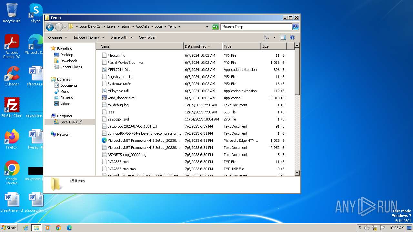This screenshot has width=413, height=232.
Task: Expand the Temp breadcrumb arrow
Action: pyautogui.click(x=179, y=27)
